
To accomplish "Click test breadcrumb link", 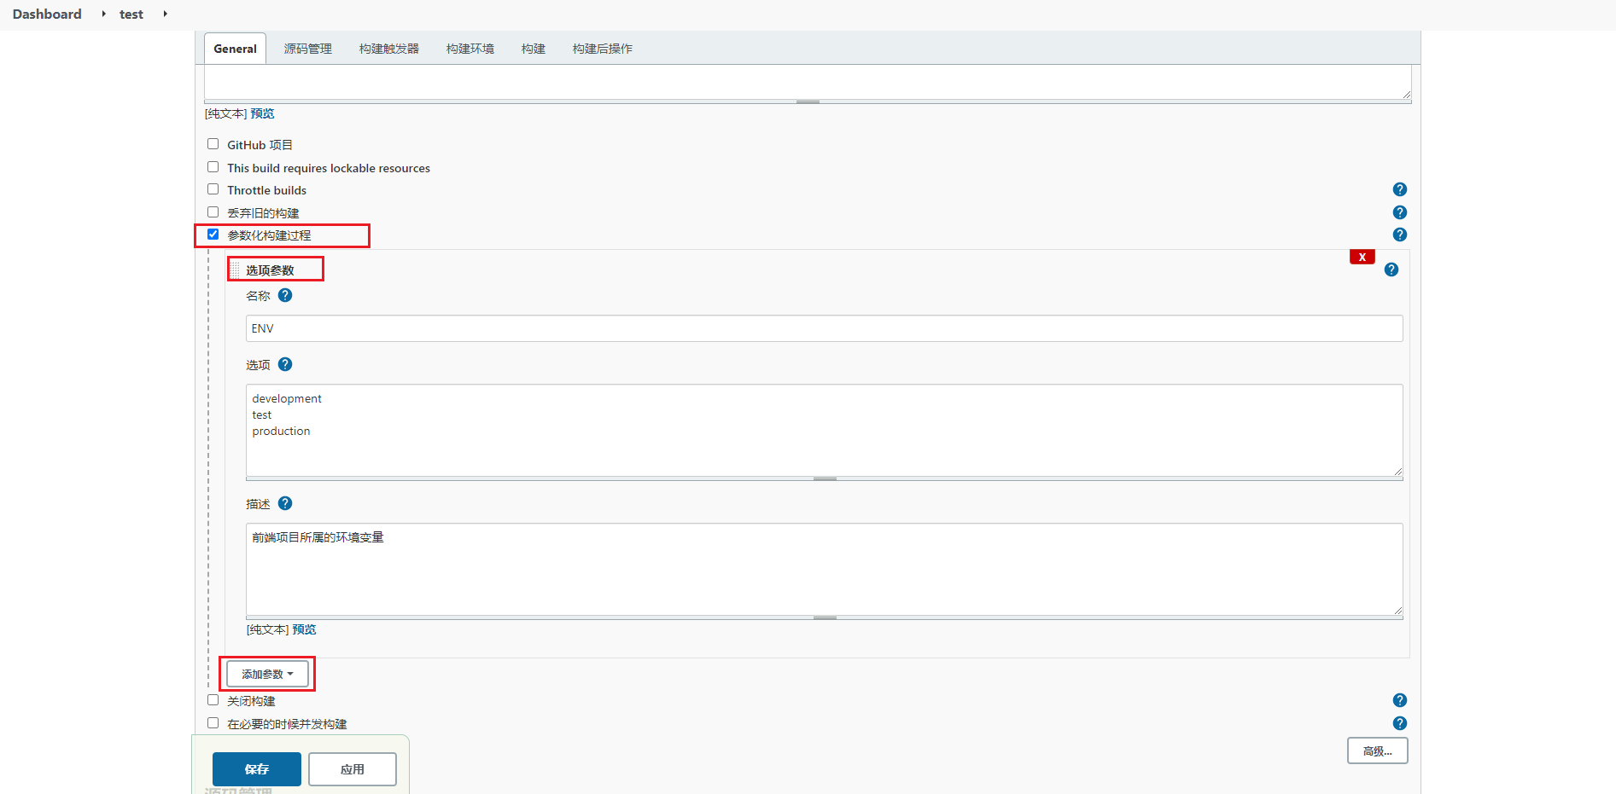I will point(131,14).
